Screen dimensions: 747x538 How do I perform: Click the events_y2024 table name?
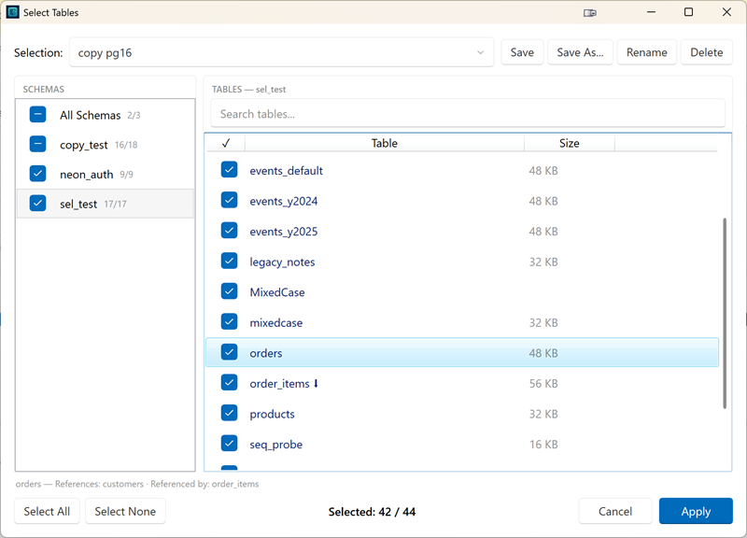(284, 201)
